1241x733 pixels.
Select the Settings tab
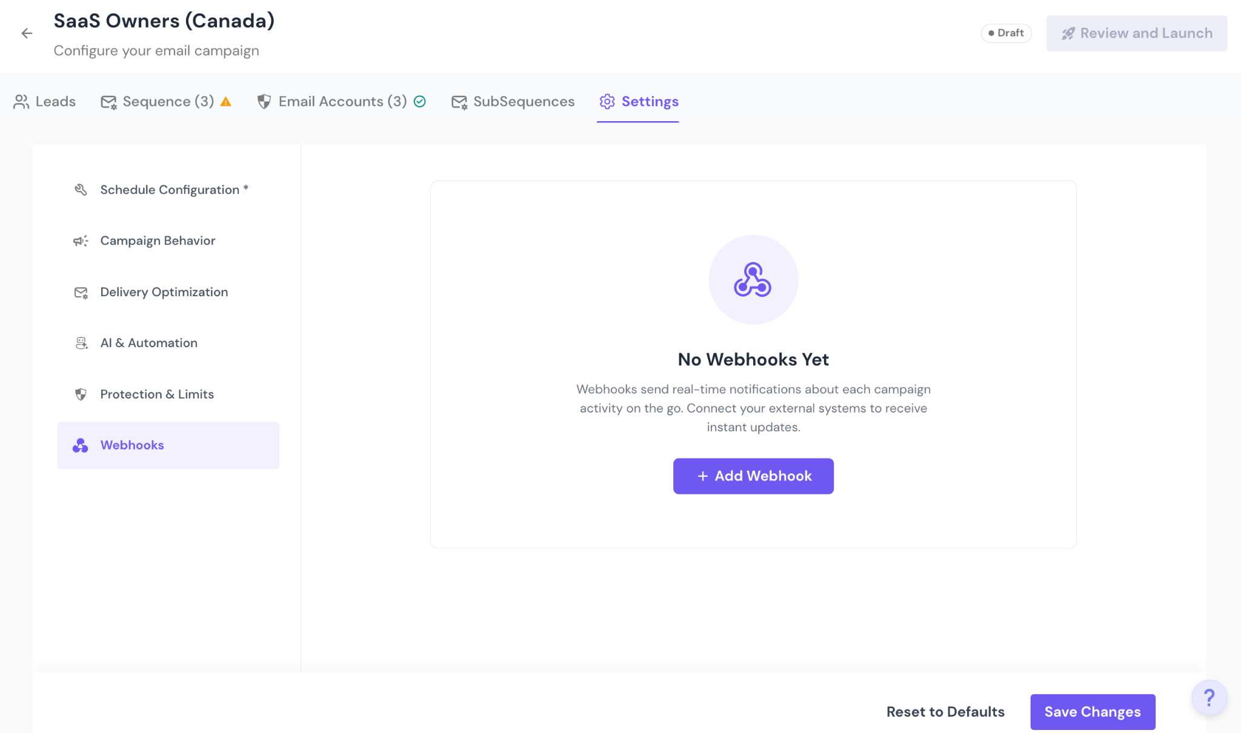[x=639, y=102]
